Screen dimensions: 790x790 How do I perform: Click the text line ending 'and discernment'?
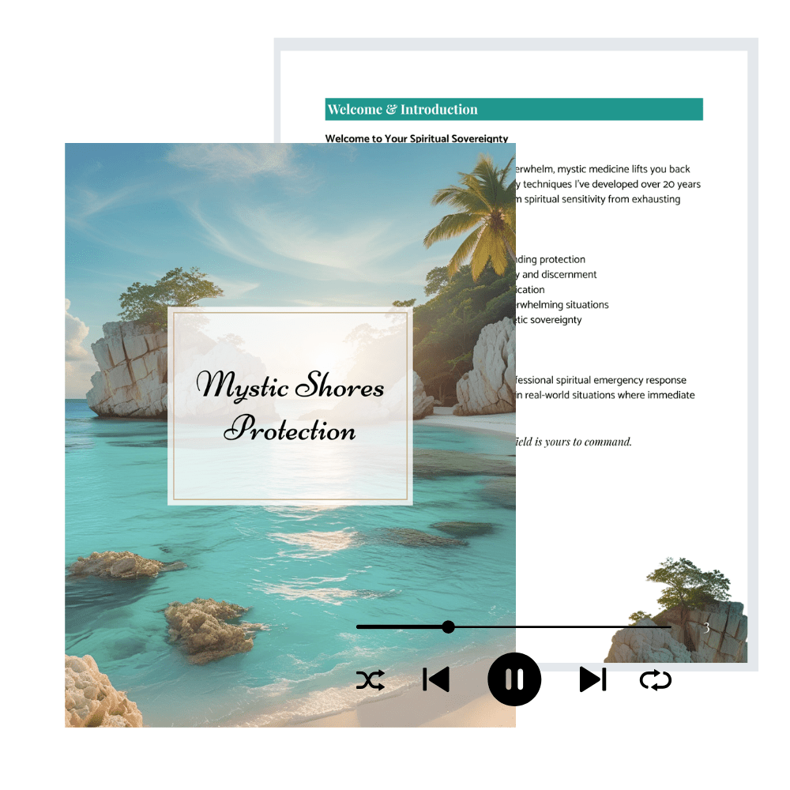pos(557,275)
